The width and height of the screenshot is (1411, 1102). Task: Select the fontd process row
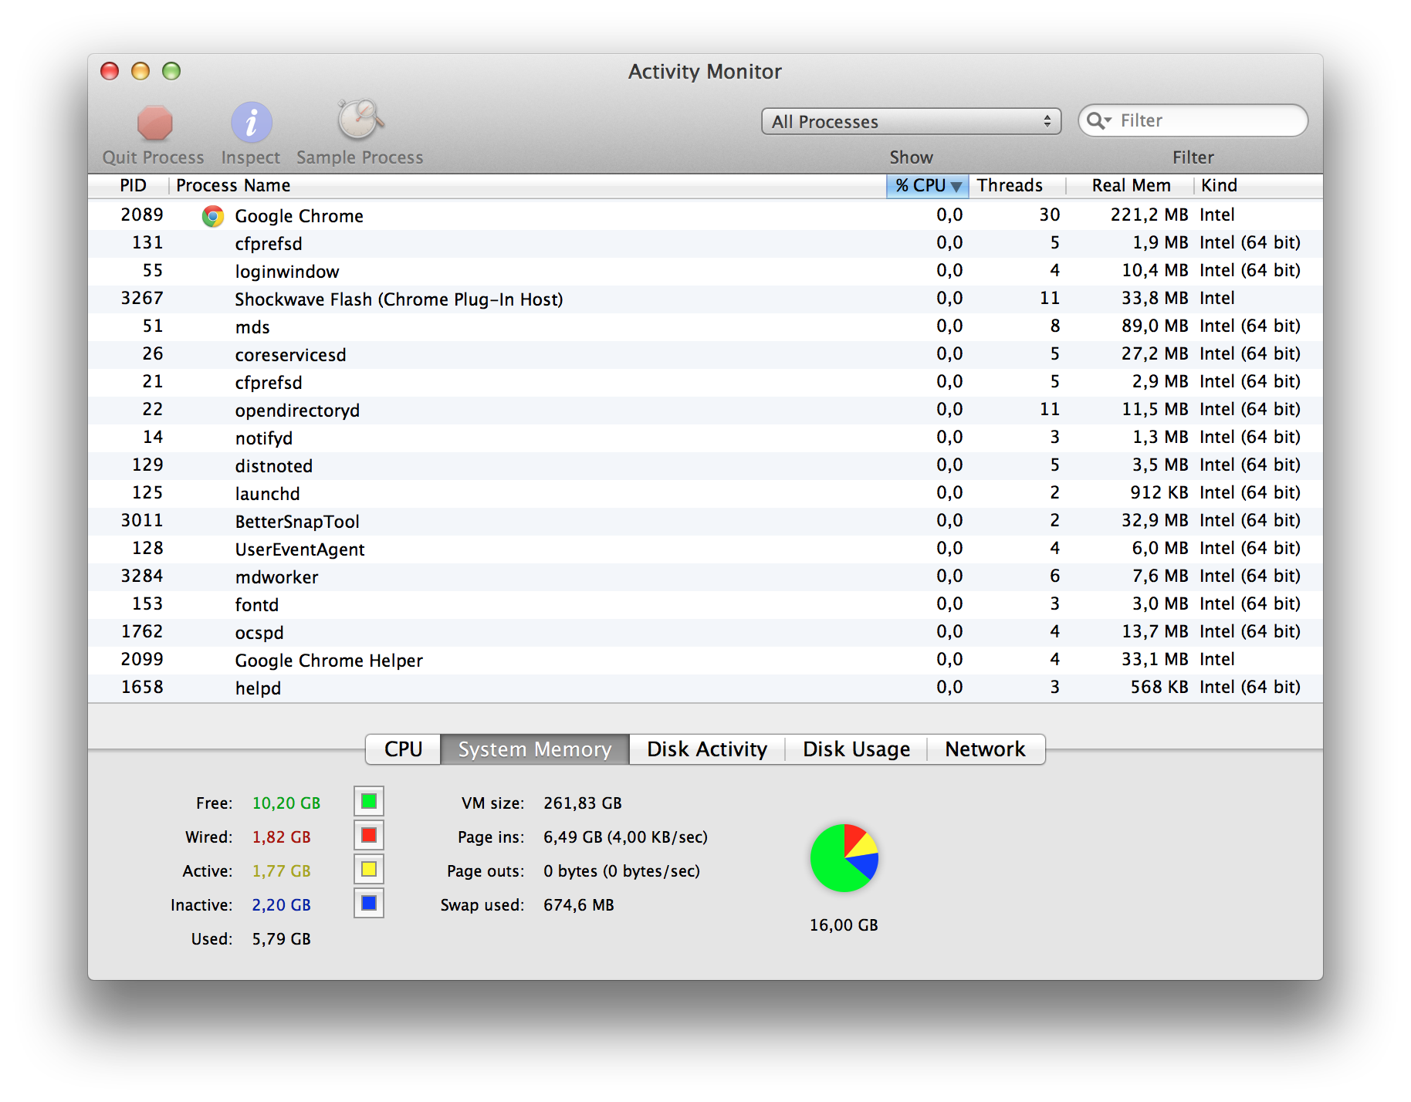pos(705,605)
